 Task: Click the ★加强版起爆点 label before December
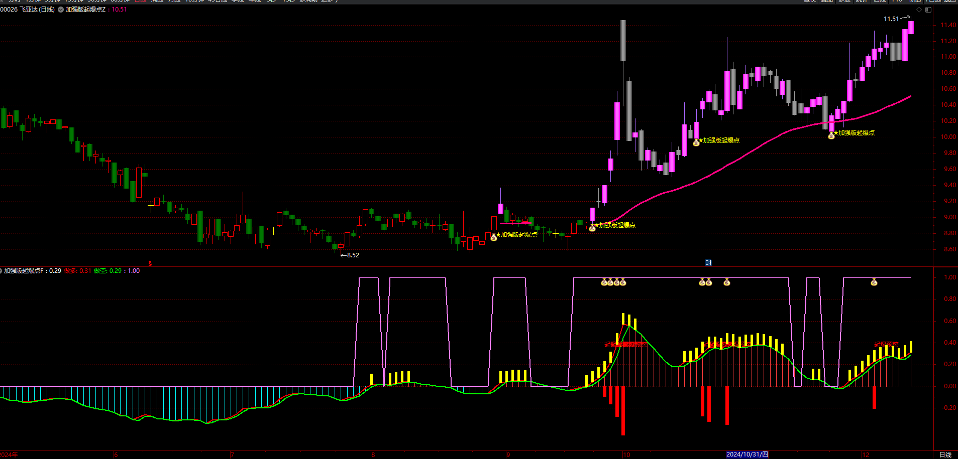(855, 133)
